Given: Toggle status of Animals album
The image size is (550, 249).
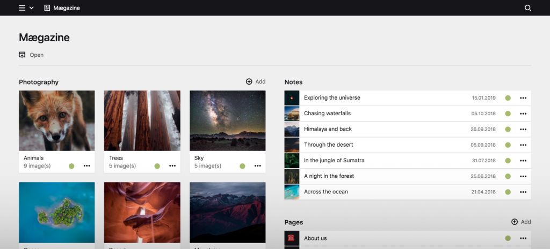Looking at the screenshot, I should (x=71, y=166).
